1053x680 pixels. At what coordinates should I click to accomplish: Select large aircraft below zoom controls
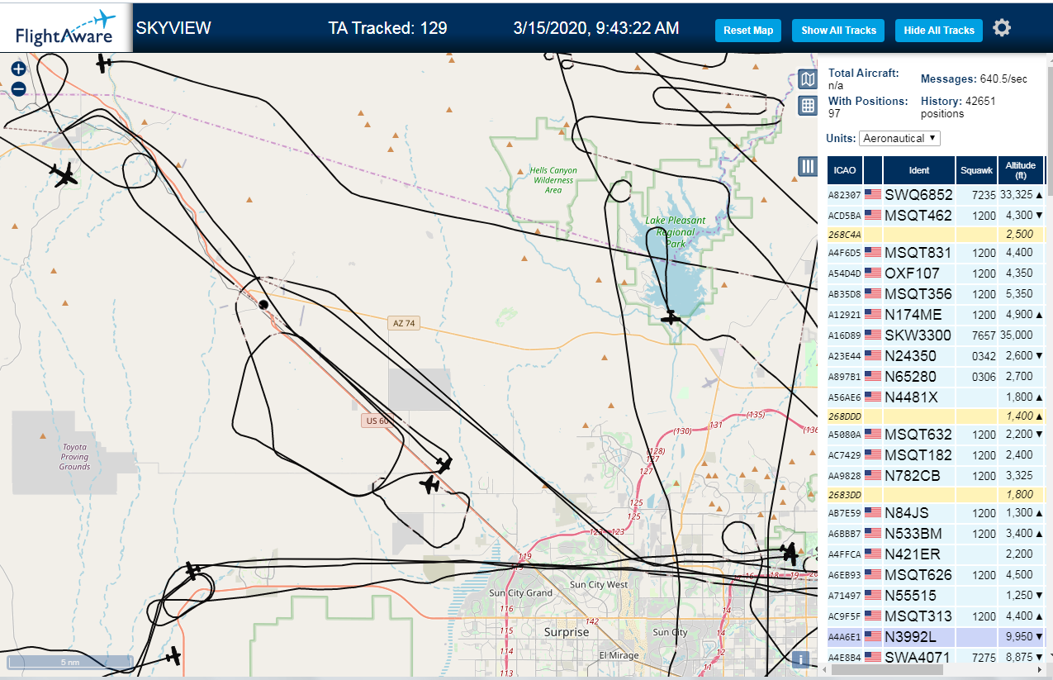pyautogui.click(x=64, y=174)
